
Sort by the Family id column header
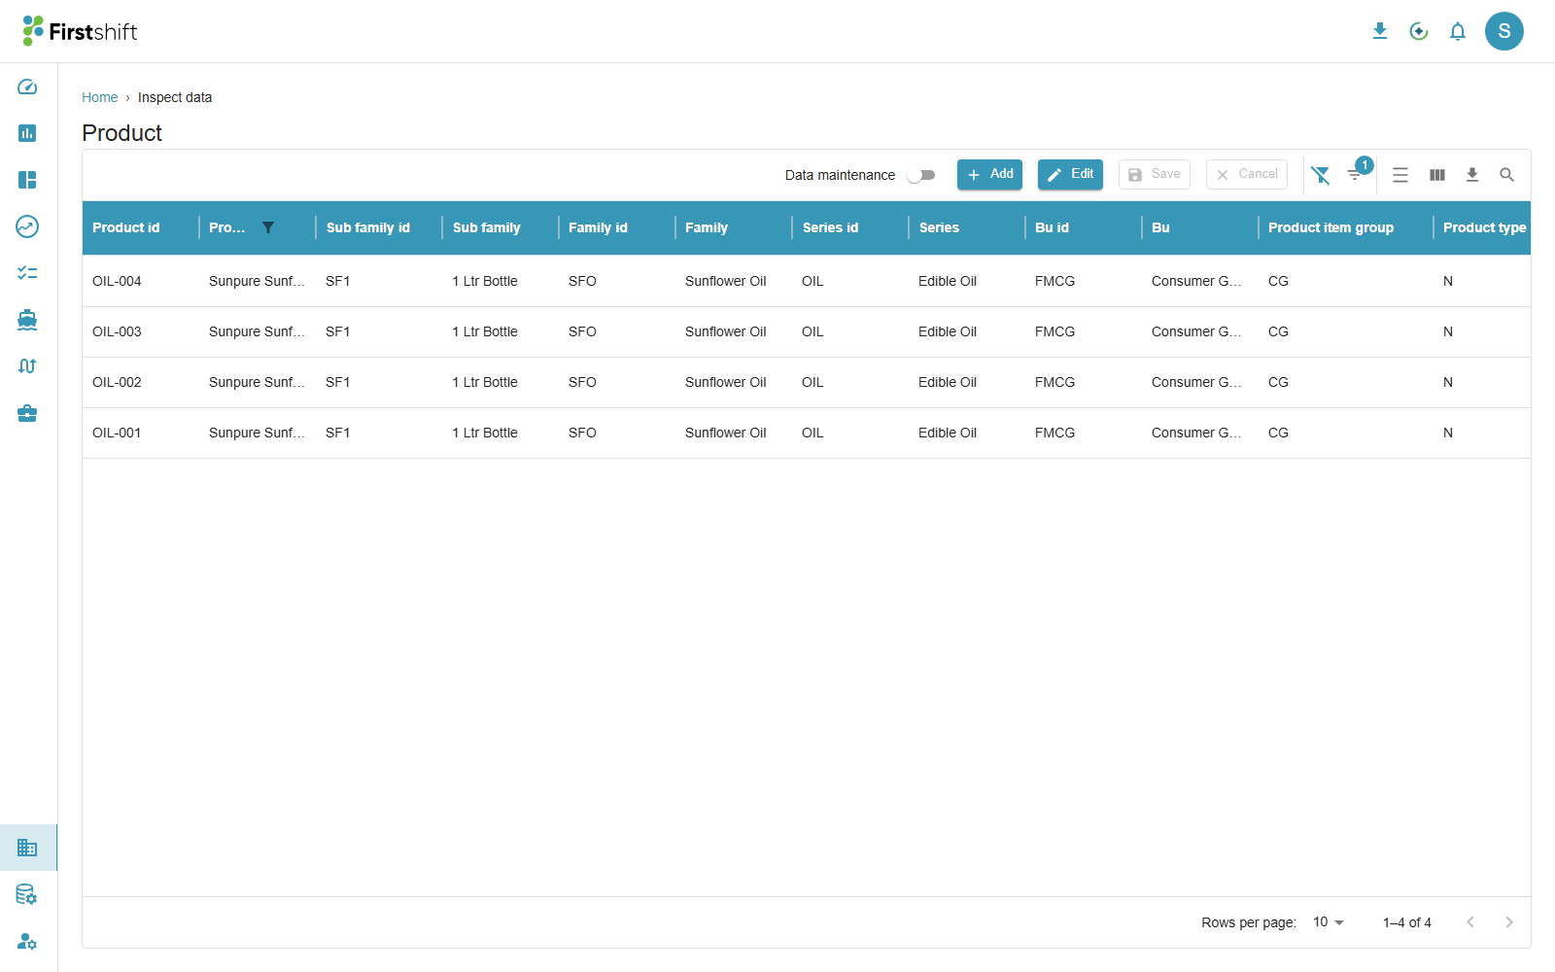point(599,227)
